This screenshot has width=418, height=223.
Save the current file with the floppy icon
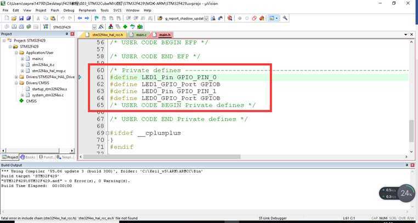(x=21, y=19)
